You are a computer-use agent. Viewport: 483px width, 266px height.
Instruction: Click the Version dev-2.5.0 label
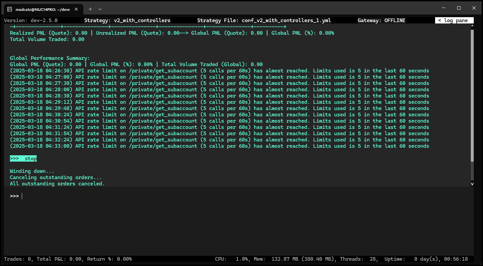pyautogui.click(x=31, y=20)
